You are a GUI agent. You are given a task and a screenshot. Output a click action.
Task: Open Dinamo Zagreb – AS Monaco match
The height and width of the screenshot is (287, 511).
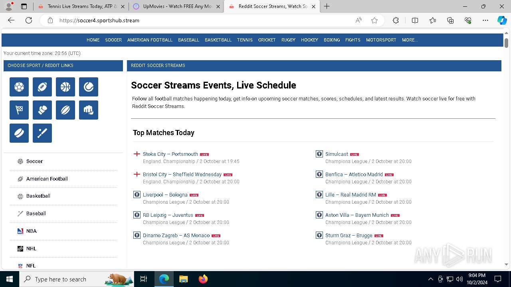pyautogui.click(x=176, y=236)
